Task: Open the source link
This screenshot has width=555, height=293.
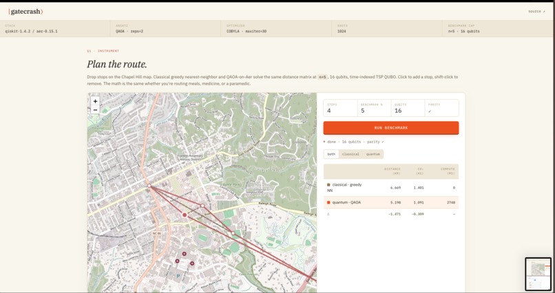Action: pos(536,12)
